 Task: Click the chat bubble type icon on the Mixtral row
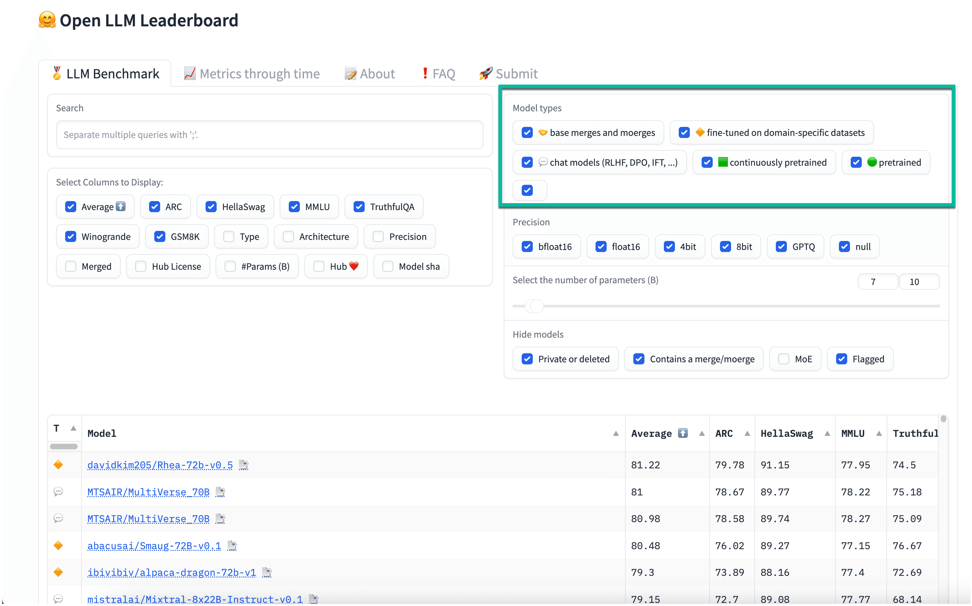coord(59,599)
